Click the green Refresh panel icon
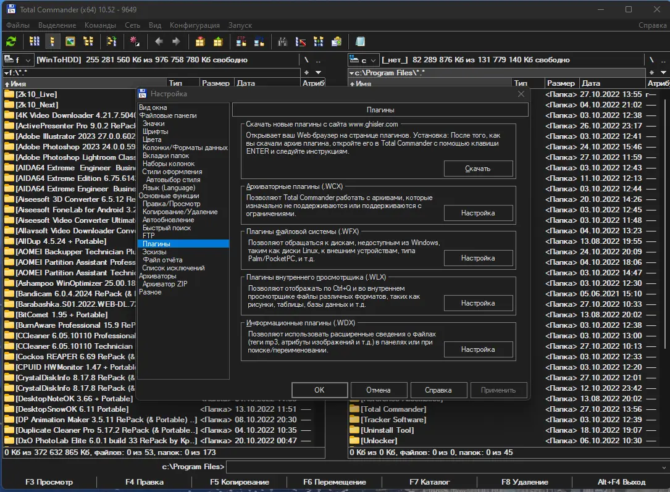Image resolution: width=670 pixels, height=492 pixels. click(11, 41)
